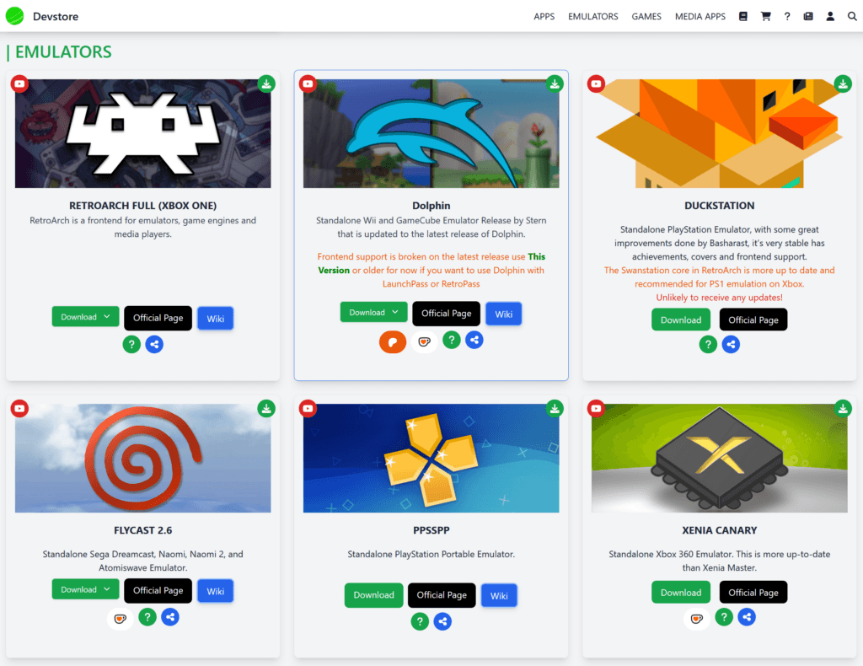
Task: Click the Duckstation banner image
Action: click(719, 133)
